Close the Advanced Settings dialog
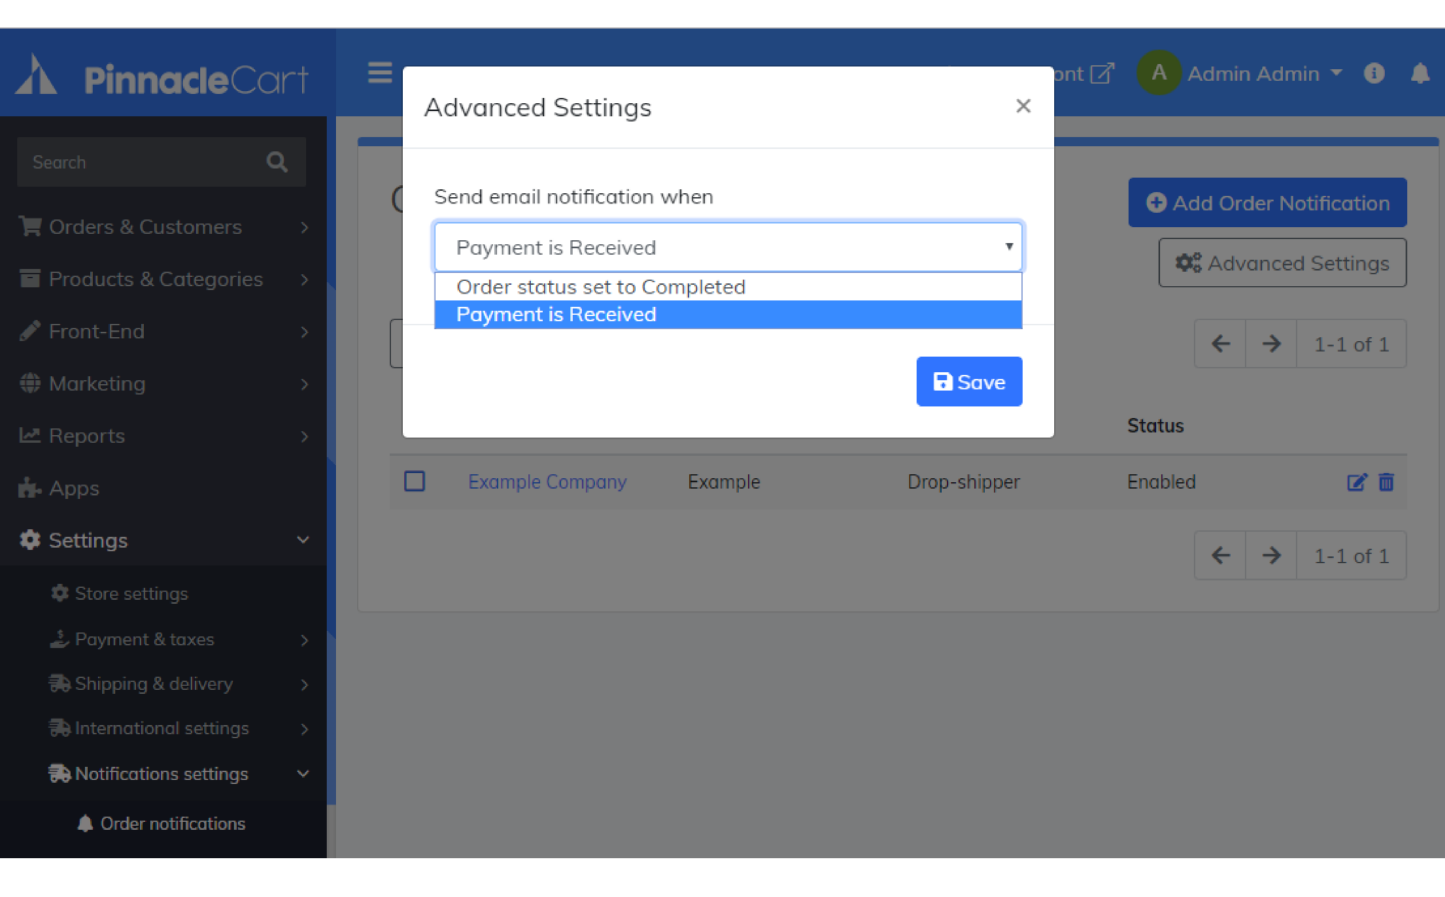Viewport: 1445px width, 897px height. (x=1023, y=106)
